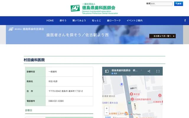The height and width of the screenshot is (118, 189).
Task: Click the blue parking P marker
Action: pyautogui.click(x=122, y=84)
